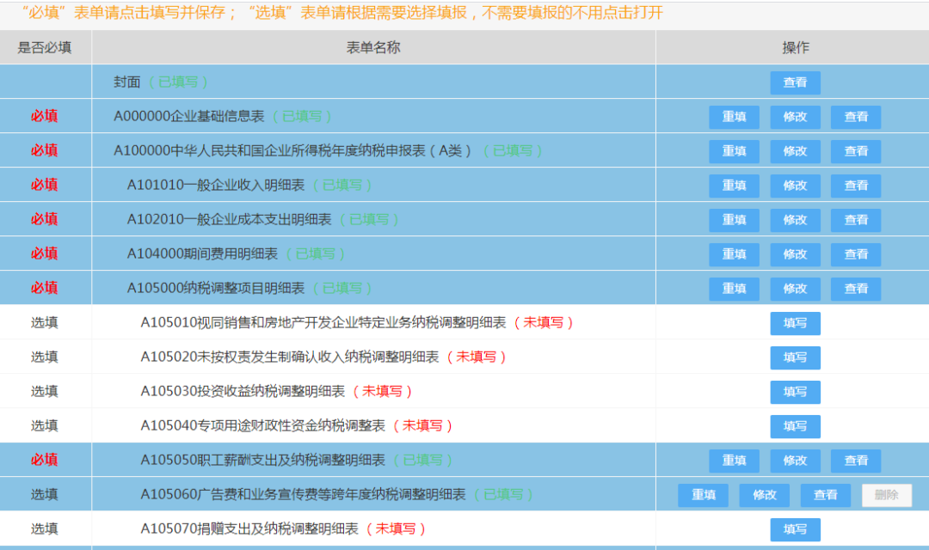
Task: Select form name A105070捐赠支出及纳税调整明细表
Action: coord(249,529)
